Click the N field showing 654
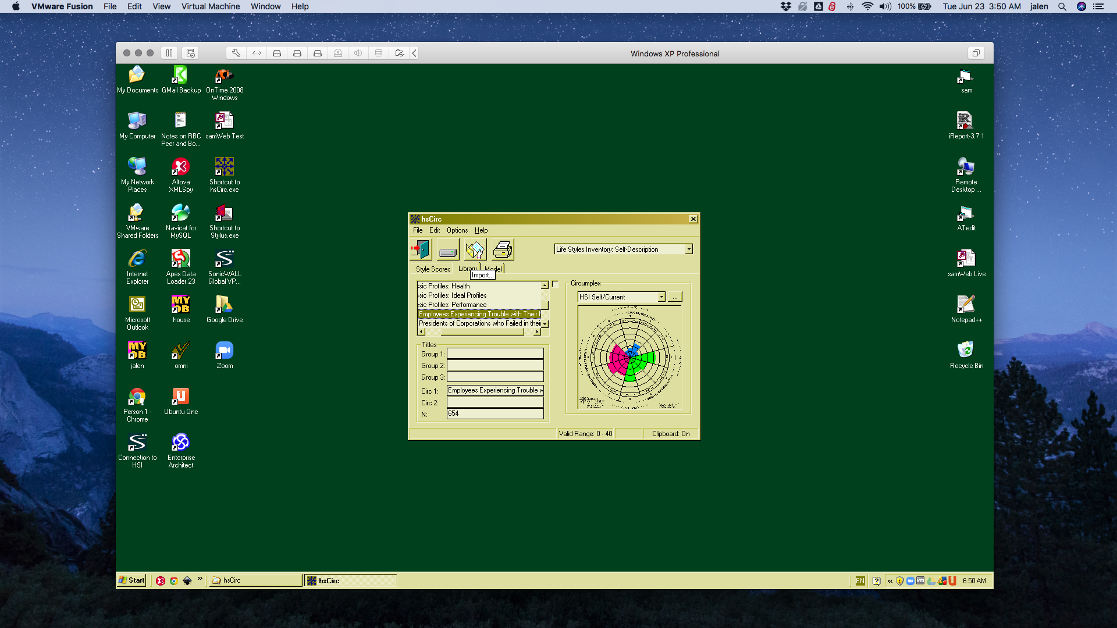1117x628 pixels. point(495,414)
